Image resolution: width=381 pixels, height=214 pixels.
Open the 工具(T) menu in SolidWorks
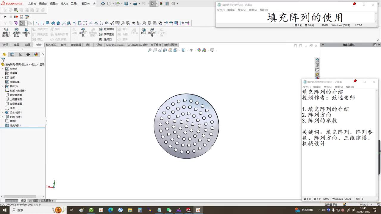(74, 4)
